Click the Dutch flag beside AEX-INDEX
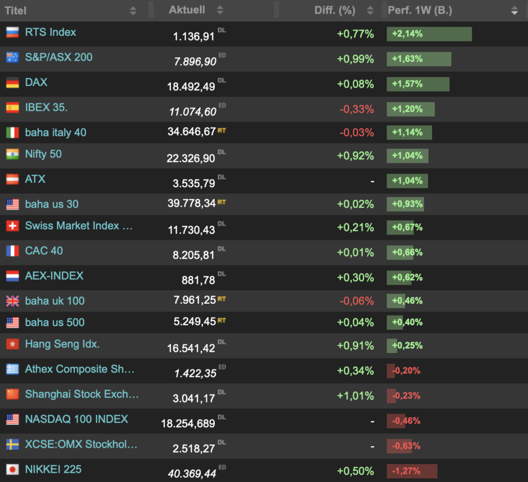This screenshot has height=482, width=528. 12,276
